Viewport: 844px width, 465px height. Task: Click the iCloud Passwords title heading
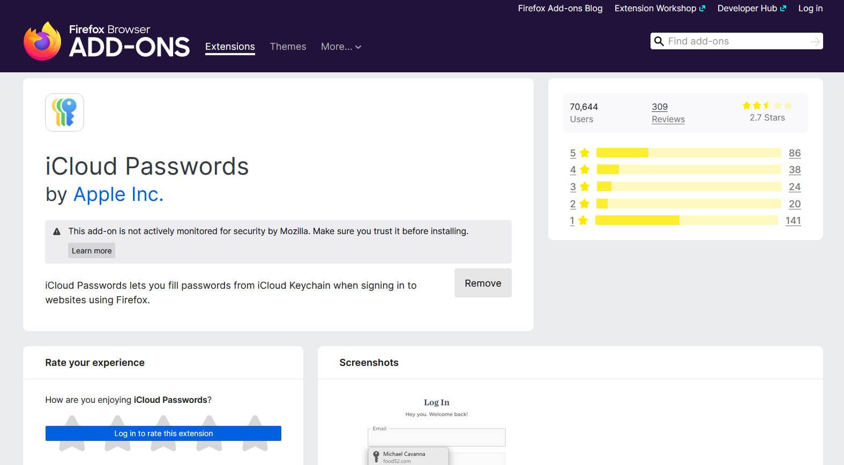click(147, 167)
